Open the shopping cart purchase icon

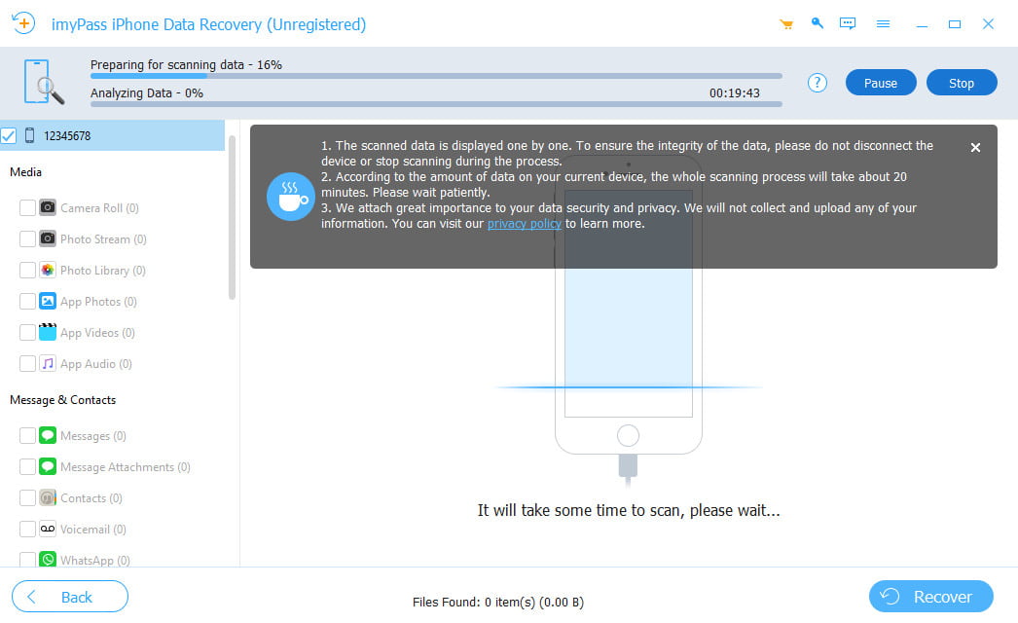coord(786,24)
